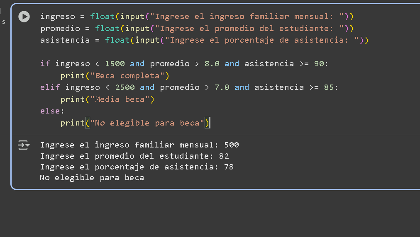Click the final output "No elegible para beca"
The height and width of the screenshot is (237, 420).
pos(92,178)
